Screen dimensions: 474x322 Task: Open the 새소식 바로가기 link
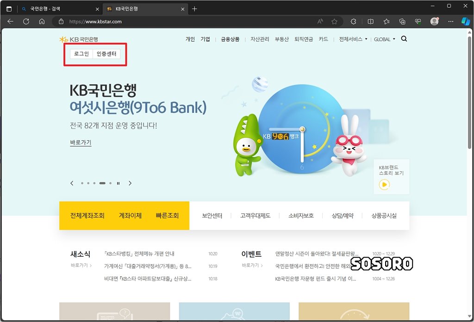[81, 265]
